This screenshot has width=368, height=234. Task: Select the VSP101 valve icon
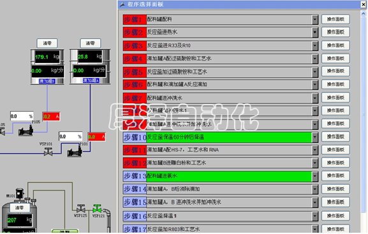coord(48,152)
